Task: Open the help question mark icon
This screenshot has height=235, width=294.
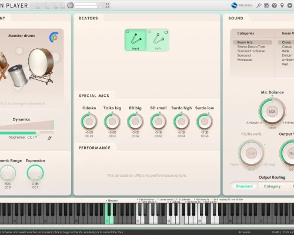Action: (x=275, y=5)
